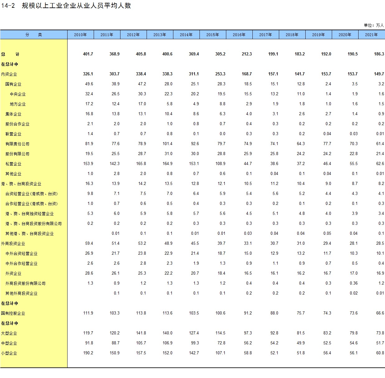The height and width of the screenshot is (378, 385).
Task: Click the 外商投资股份有限公司 2020年 value 0.36
Action: tap(354, 283)
